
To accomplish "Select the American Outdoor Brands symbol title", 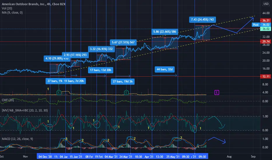I will click(34, 4).
